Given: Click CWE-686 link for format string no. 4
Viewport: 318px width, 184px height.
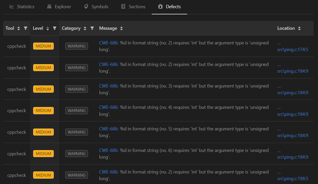Looking at the screenshot, I should point(109,107).
